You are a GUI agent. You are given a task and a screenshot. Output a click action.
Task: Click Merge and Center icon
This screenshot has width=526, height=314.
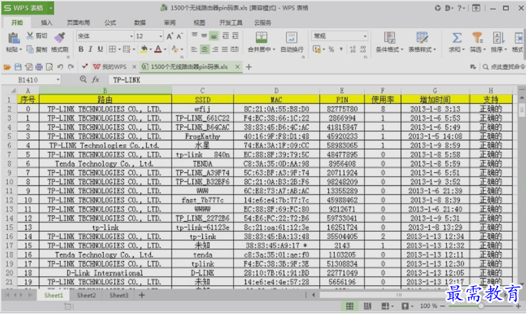tap(261, 38)
